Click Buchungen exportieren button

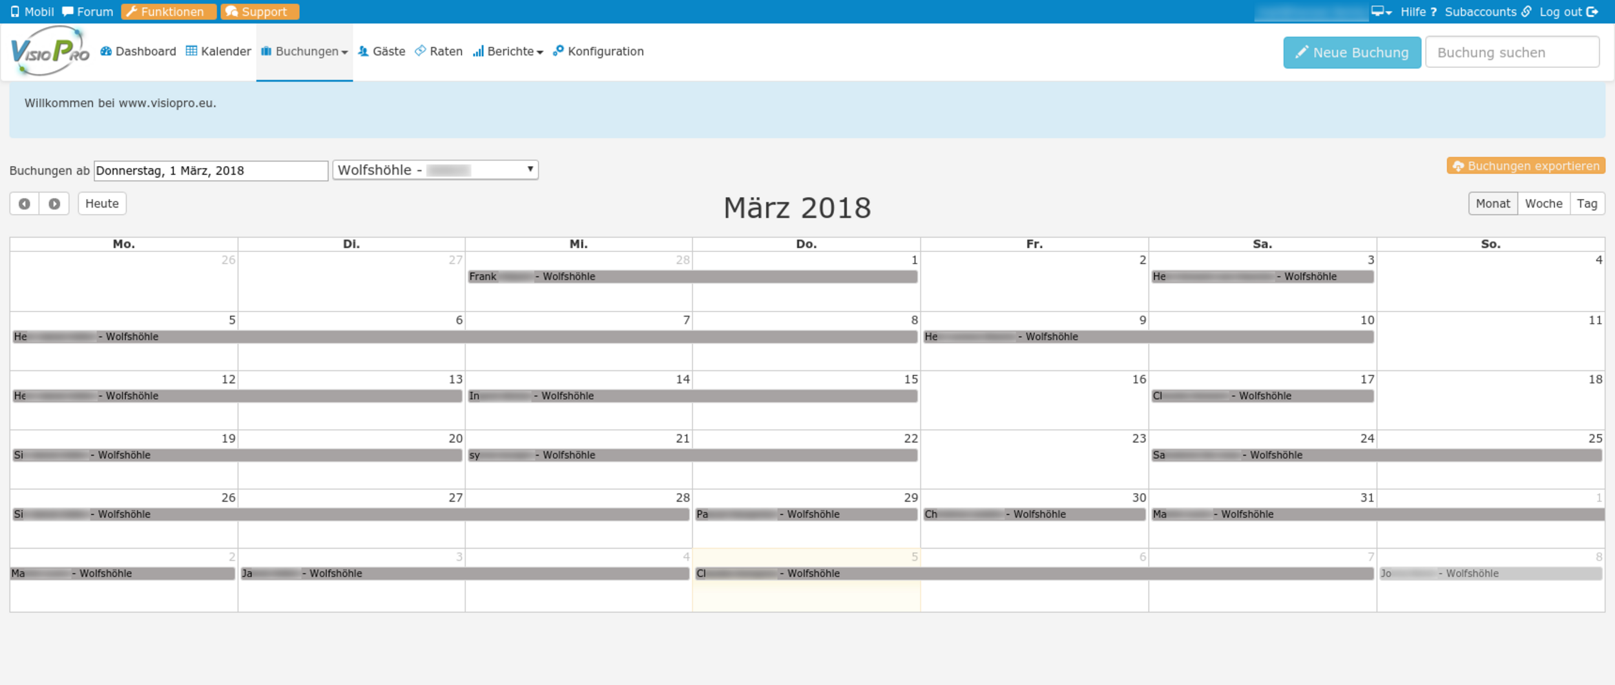coord(1526,166)
